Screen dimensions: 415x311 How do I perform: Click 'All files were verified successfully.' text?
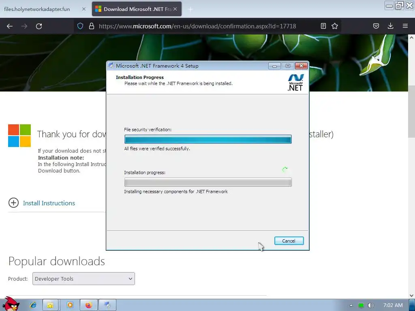pos(157,149)
